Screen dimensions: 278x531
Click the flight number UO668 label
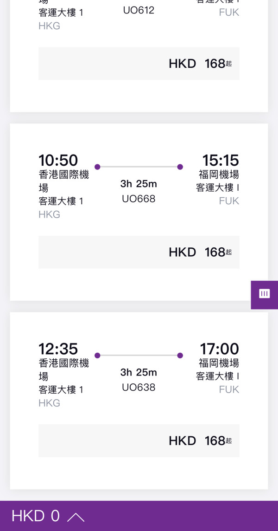click(139, 199)
